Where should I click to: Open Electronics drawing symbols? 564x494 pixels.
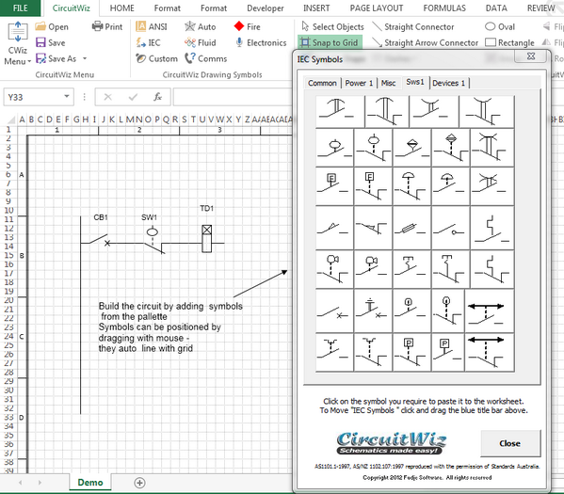click(261, 42)
